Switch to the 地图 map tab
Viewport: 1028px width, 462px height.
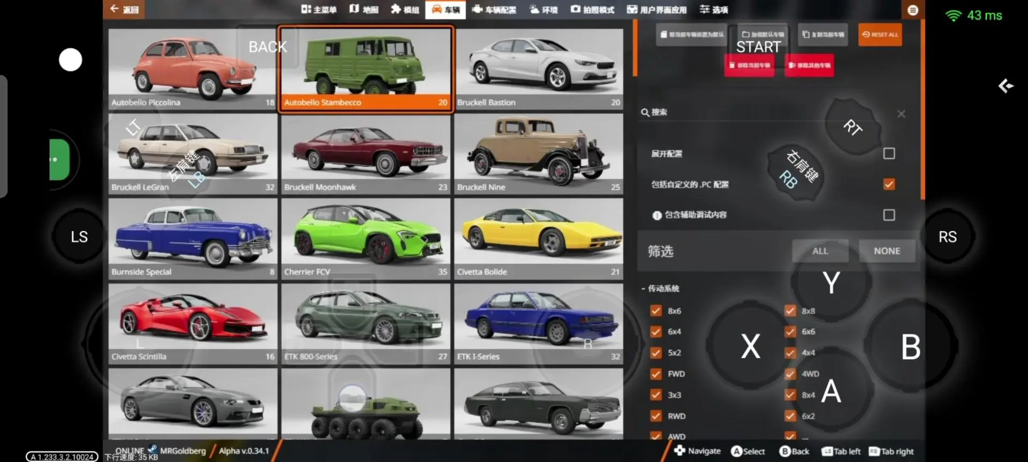364,9
